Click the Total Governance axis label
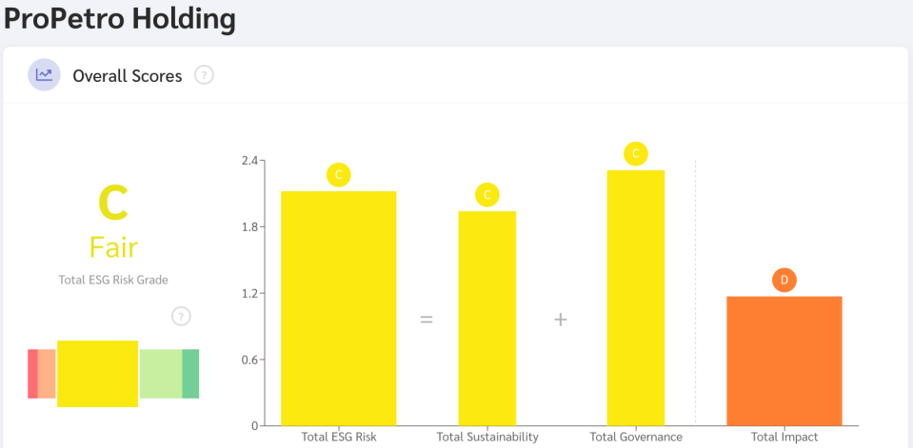 pos(636,438)
